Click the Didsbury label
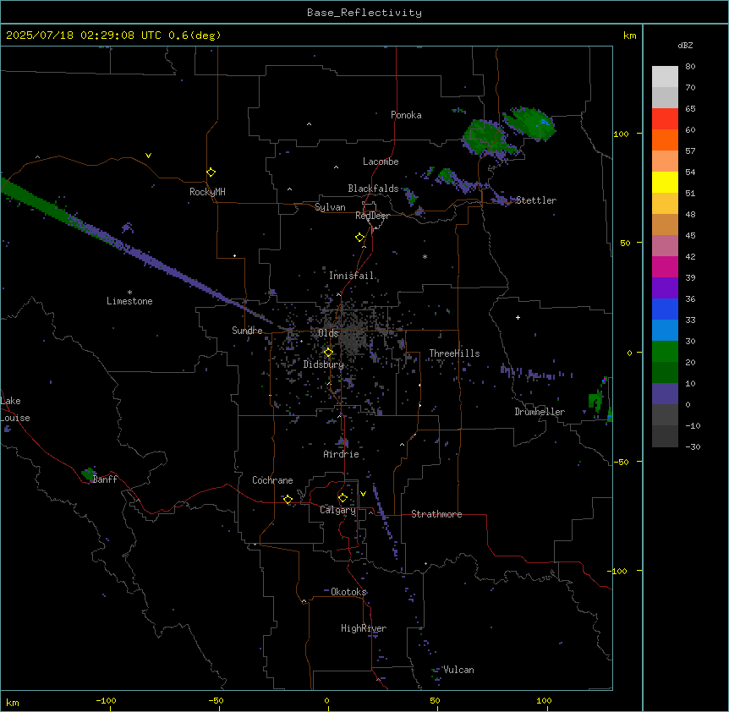Screen dimensions: 729x712 click(x=324, y=364)
